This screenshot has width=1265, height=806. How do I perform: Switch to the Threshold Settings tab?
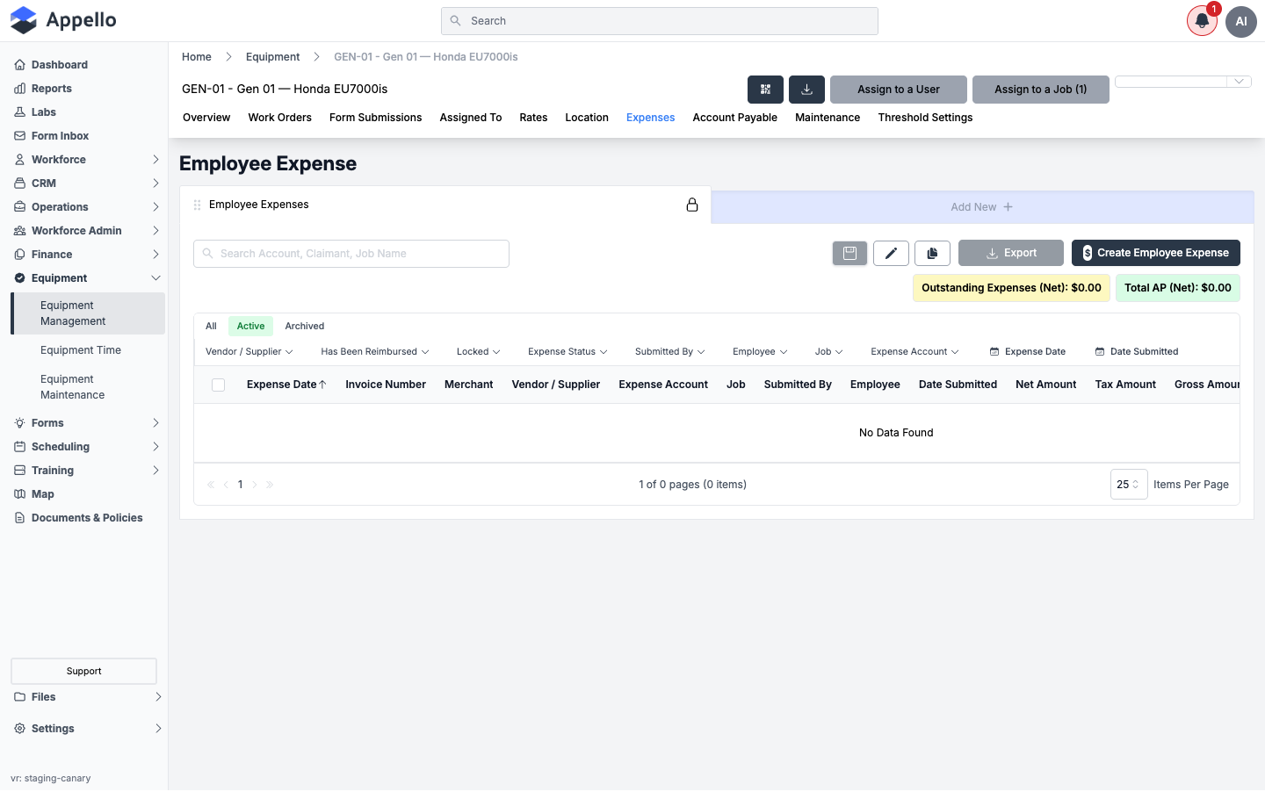pyautogui.click(x=925, y=118)
